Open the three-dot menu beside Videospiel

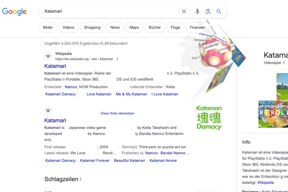point(284,63)
